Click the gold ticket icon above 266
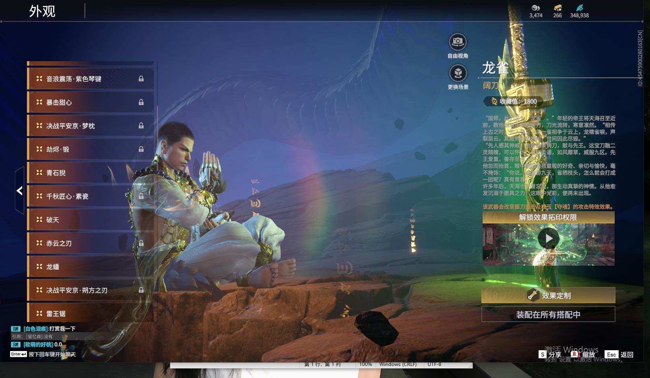 click(557, 8)
